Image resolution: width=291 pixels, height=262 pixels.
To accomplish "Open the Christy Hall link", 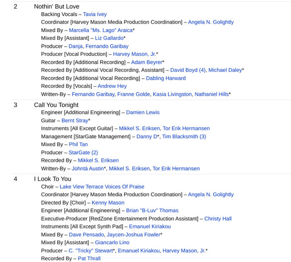I will pyautogui.click(x=218, y=218).
